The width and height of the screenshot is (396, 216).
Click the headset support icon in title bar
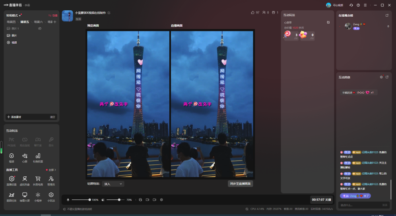click(351, 5)
